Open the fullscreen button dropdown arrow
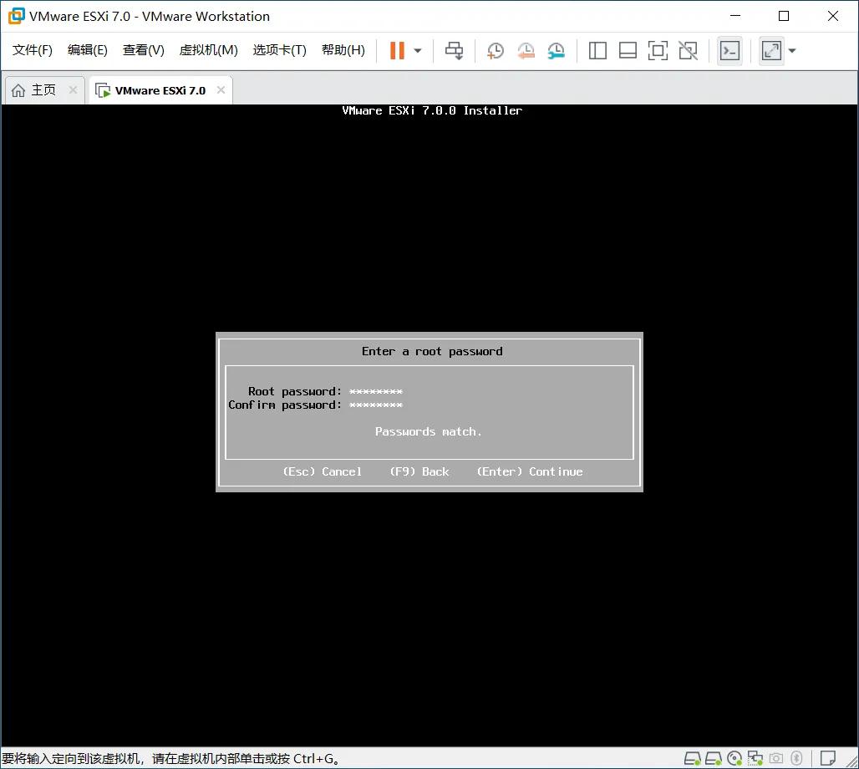This screenshot has height=769, width=859. pos(791,50)
